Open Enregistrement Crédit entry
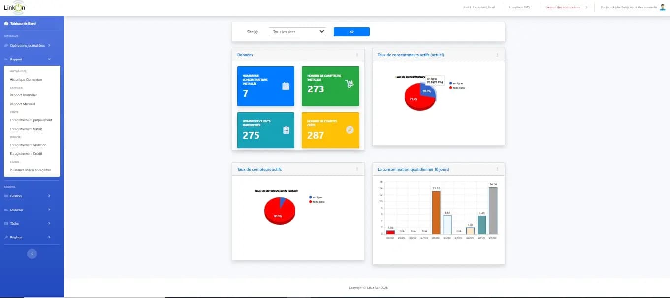Image resolution: width=670 pixels, height=298 pixels. 26,154
